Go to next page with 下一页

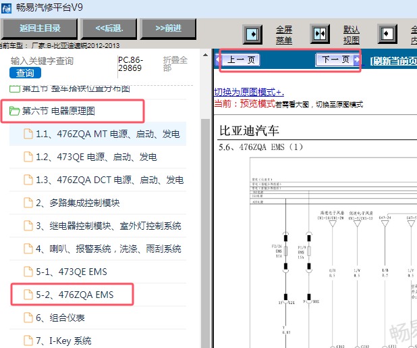click(x=338, y=59)
